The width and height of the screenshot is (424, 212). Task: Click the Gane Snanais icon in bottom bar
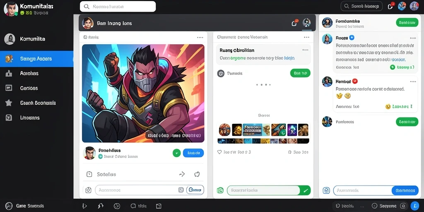coord(9,206)
